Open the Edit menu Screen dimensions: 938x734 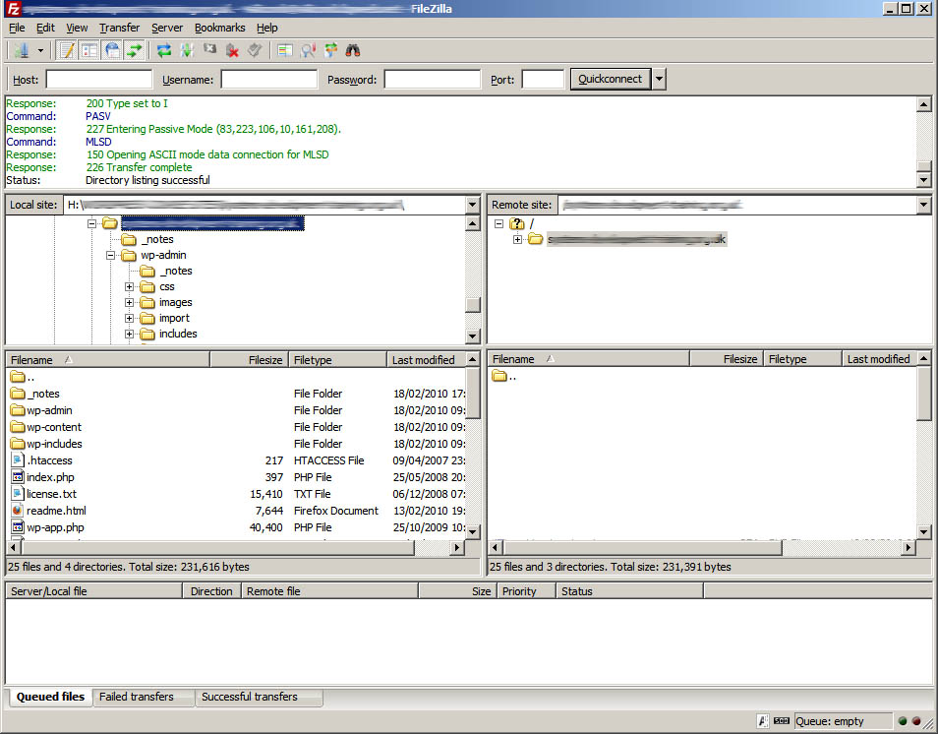pyautogui.click(x=45, y=29)
